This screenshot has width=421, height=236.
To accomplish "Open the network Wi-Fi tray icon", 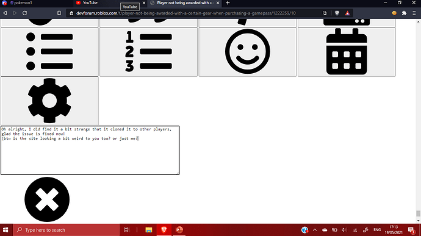I will coord(354,230).
